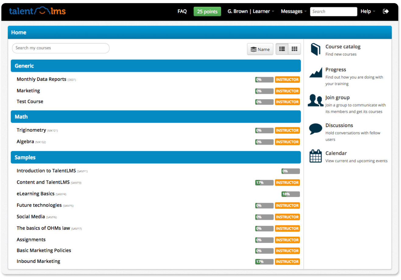Image resolution: width=401 pixels, height=280 pixels.
Task: Click the Join group people icon
Action: coord(315,100)
